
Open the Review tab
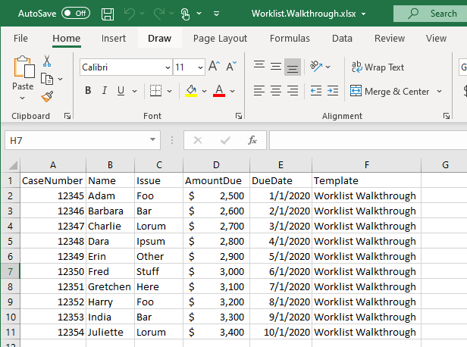(x=390, y=39)
